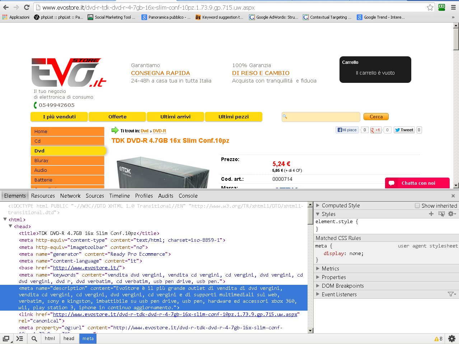Screen dimensions: 459x344
Task: Open phpList bookmark in bookmarks bar
Action: (58, 17)
